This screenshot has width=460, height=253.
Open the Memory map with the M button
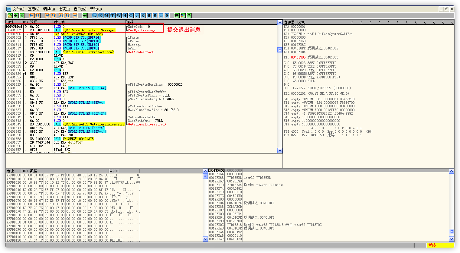(107, 15)
